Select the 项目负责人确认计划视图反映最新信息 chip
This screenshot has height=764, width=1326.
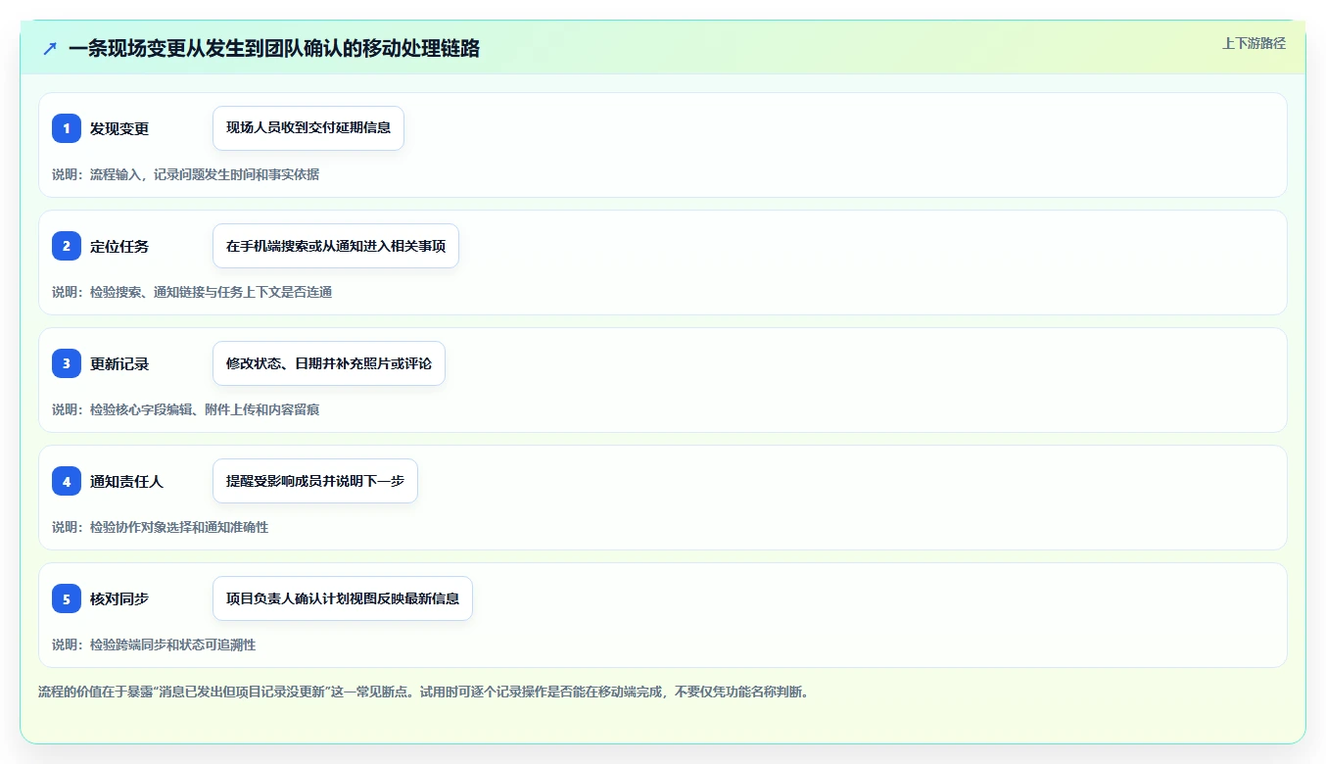pos(343,598)
